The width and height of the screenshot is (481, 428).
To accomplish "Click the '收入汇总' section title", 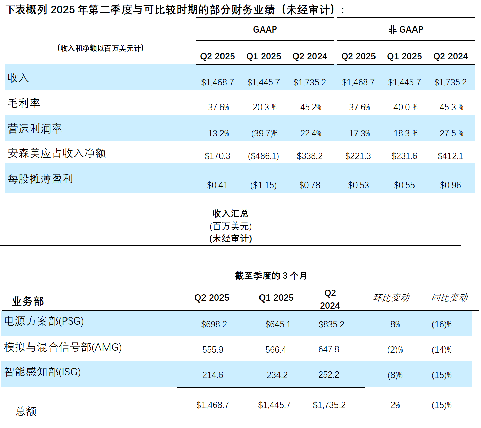I will coord(231,213).
